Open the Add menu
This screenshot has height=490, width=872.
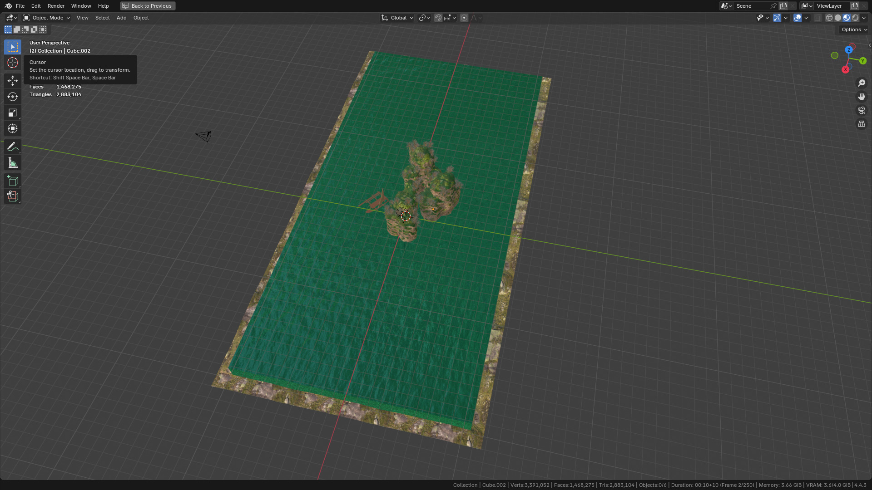click(x=121, y=18)
